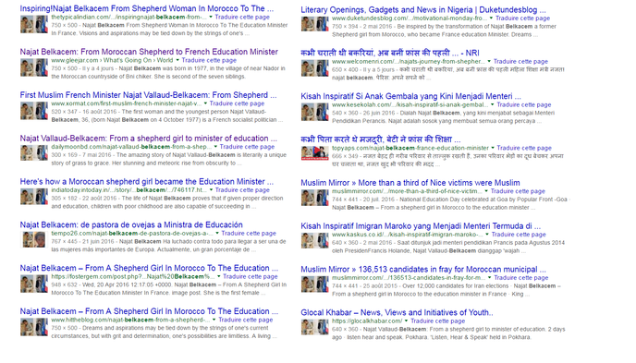Click 'Glocal Khabar – News, Views and Initiatives' link
The image size is (636, 363).
[x=397, y=312]
